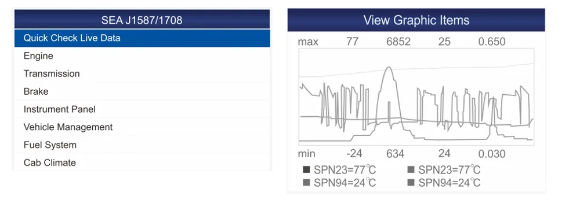Image resolution: width=580 pixels, height=222 pixels.
Task: Click the SEA J1587/1708 title bar
Action: pyautogui.click(x=142, y=20)
